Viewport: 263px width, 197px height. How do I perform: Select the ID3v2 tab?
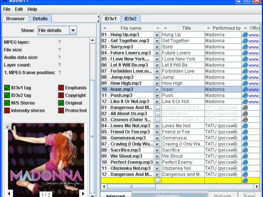130,19
